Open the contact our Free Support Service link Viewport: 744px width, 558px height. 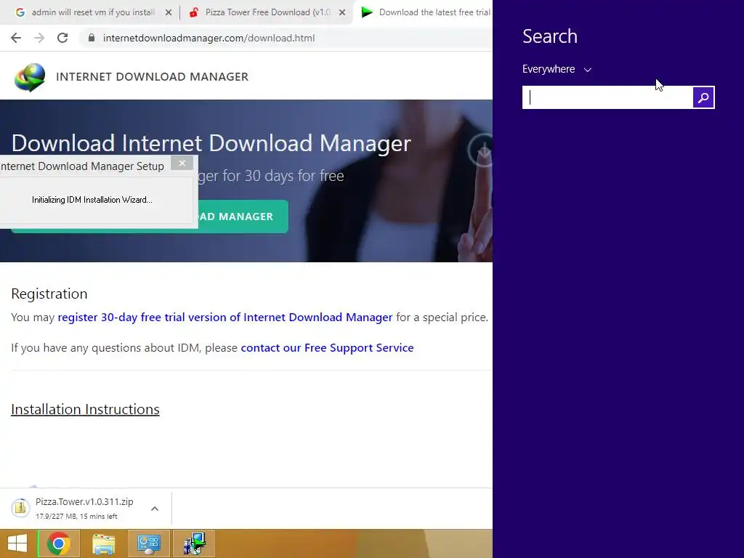tap(328, 348)
